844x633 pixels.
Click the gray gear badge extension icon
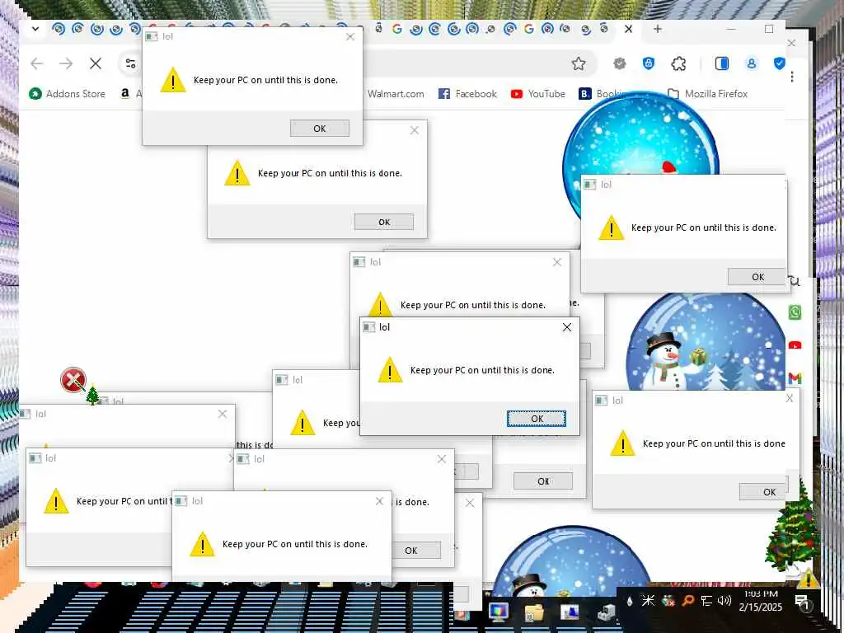pos(620,64)
